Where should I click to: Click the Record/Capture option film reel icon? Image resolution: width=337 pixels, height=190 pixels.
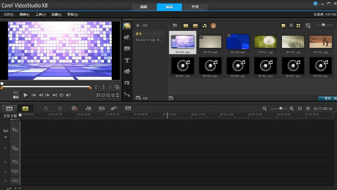[74, 108]
